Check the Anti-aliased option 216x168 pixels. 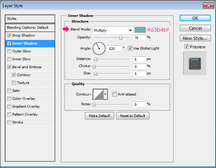[114, 94]
